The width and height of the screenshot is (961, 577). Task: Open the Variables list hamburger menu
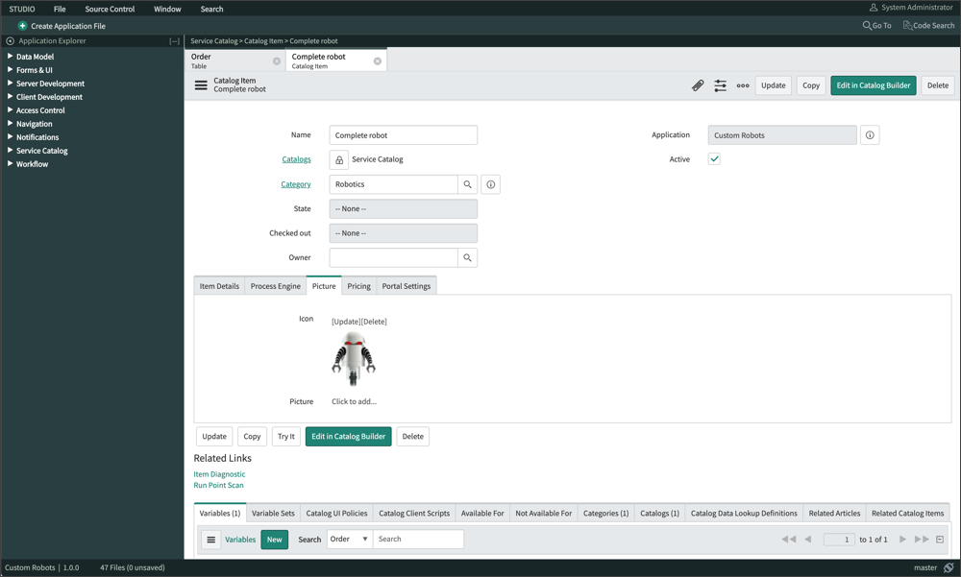pos(210,539)
